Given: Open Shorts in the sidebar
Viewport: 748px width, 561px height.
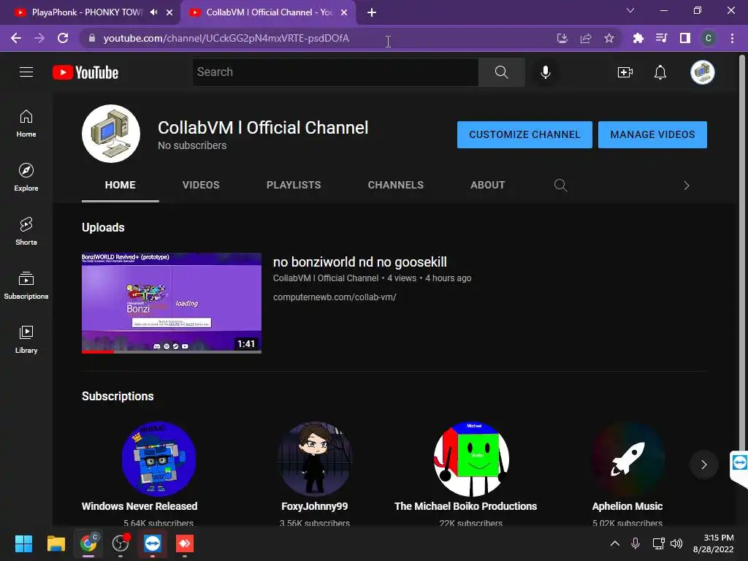Looking at the screenshot, I should pos(26,232).
